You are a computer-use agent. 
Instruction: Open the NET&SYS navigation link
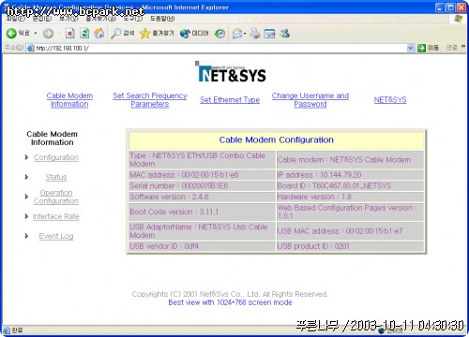pos(390,100)
